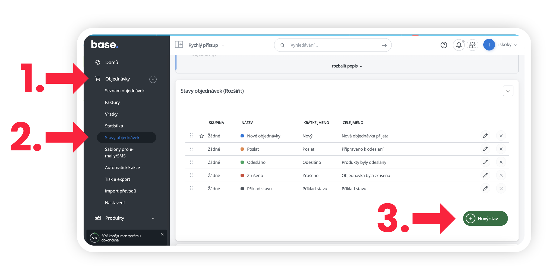Viewport: 559px width, 280px height.
Task: Edit the Odesláno status
Action: tap(485, 162)
